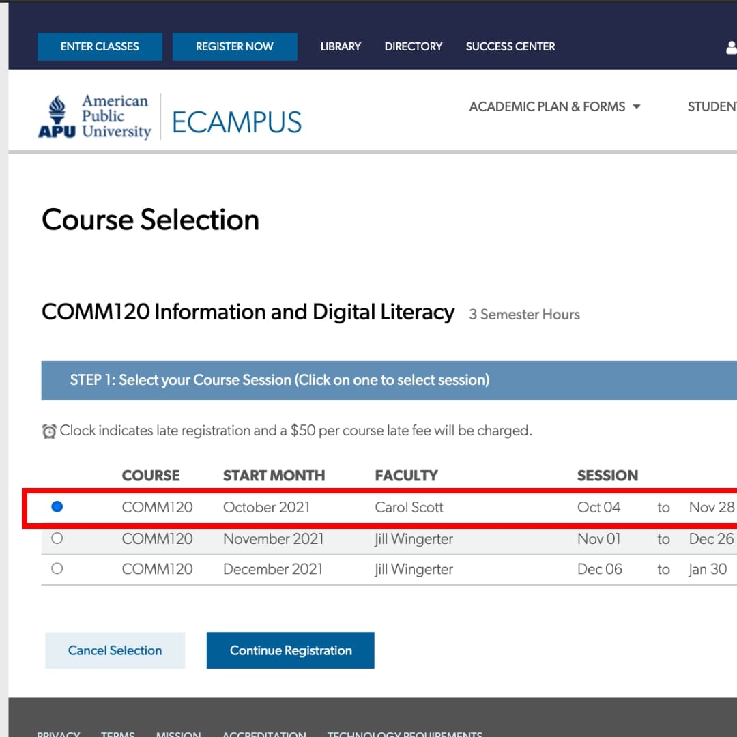Open the Library link
Image resolution: width=737 pixels, height=737 pixels.
tap(341, 46)
